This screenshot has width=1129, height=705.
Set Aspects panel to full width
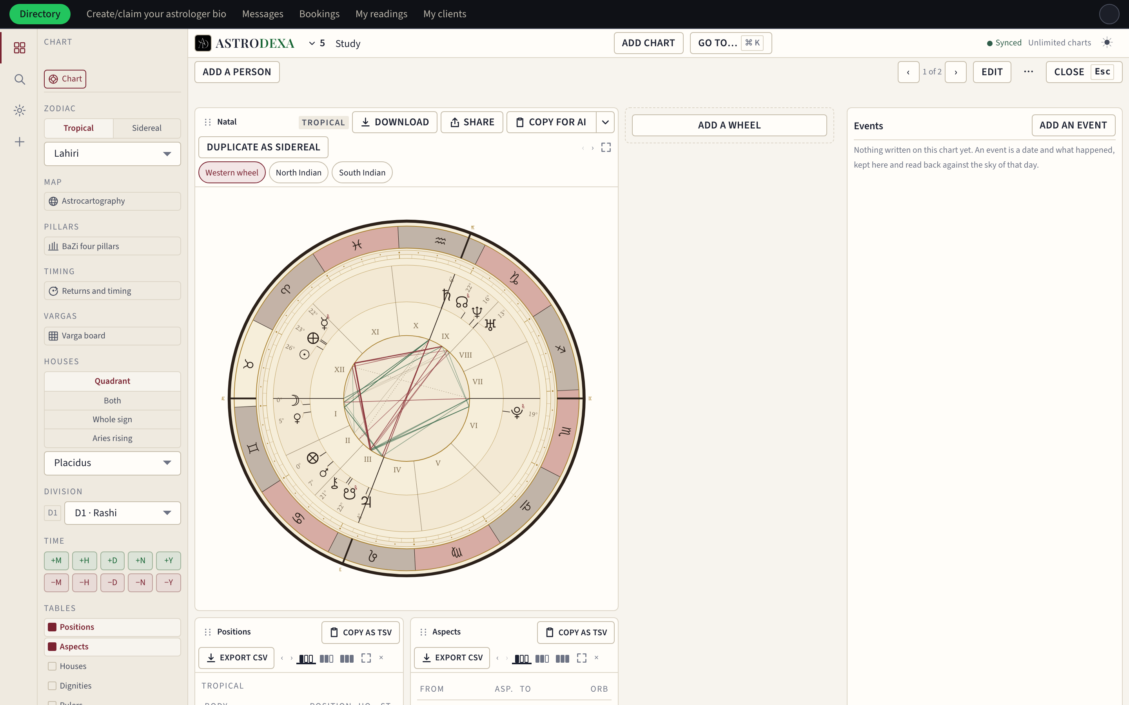click(x=562, y=658)
